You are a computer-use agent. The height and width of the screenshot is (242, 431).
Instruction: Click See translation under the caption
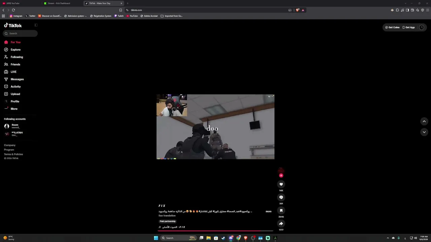tap(167, 216)
